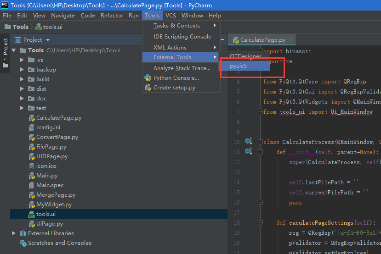Expand the .vs folder

point(22,60)
